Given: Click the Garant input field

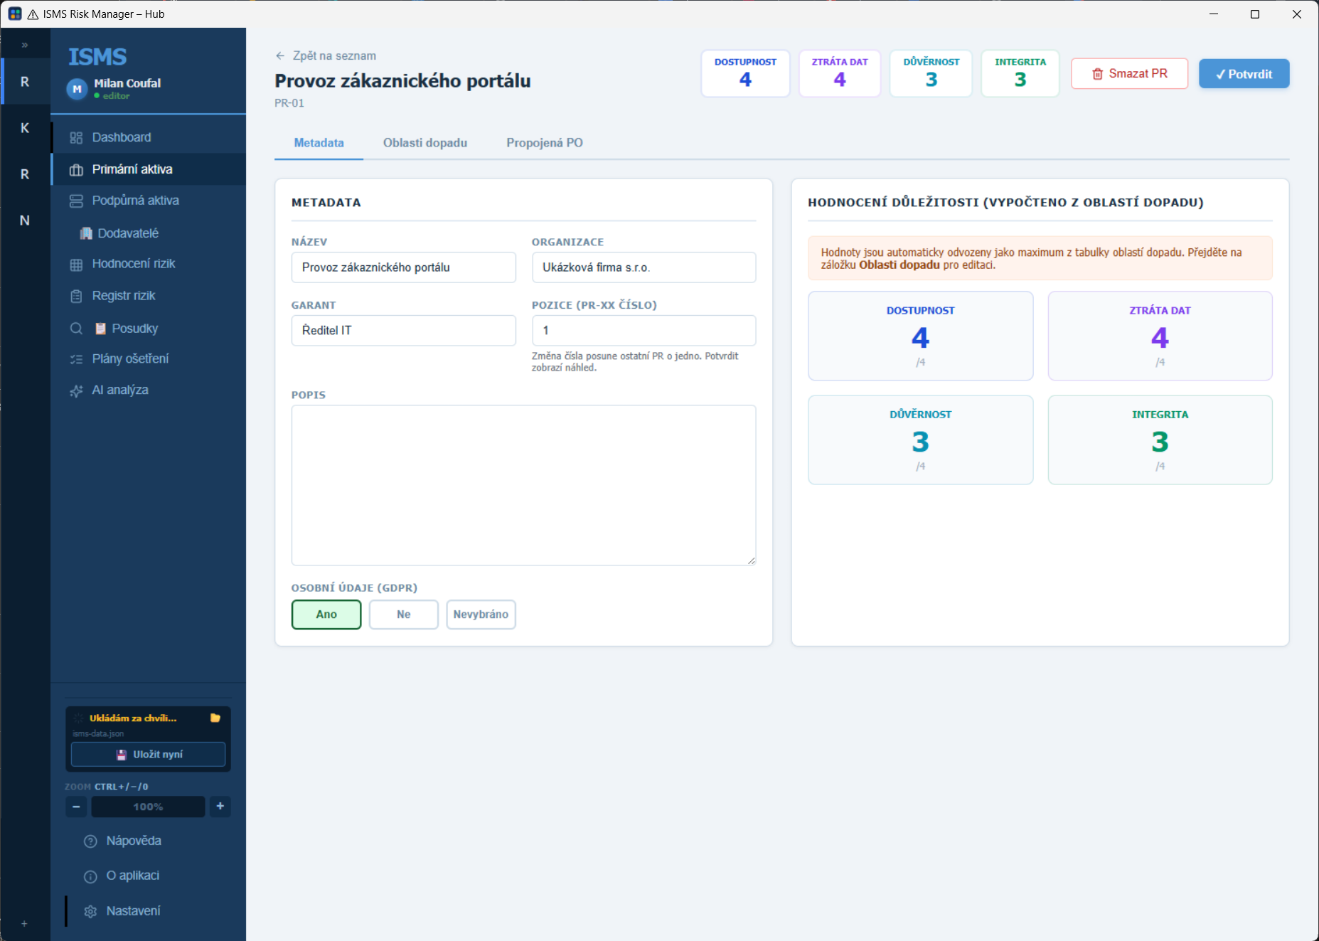Looking at the screenshot, I should (404, 331).
